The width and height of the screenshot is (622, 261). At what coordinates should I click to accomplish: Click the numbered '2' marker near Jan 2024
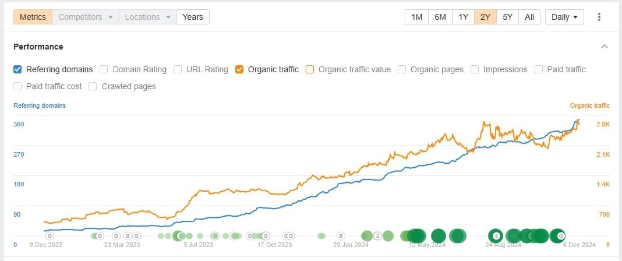(x=377, y=236)
